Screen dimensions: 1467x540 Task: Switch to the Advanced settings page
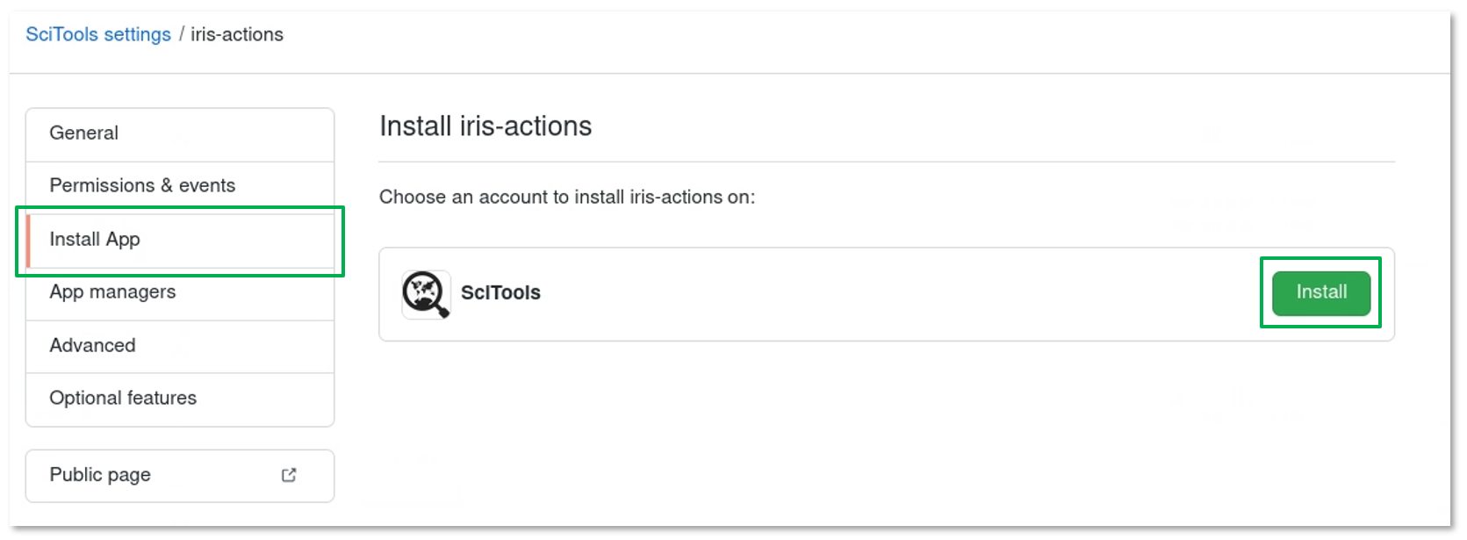(x=92, y=345)
